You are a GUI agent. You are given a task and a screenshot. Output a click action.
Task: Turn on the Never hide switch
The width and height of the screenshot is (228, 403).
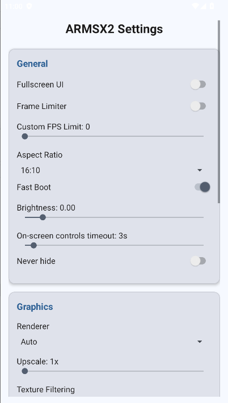click(198, 261)
